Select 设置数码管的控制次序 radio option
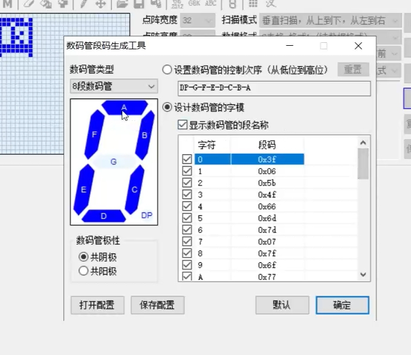The height and width of the screenshot is (355, 411). coord(167,70)
